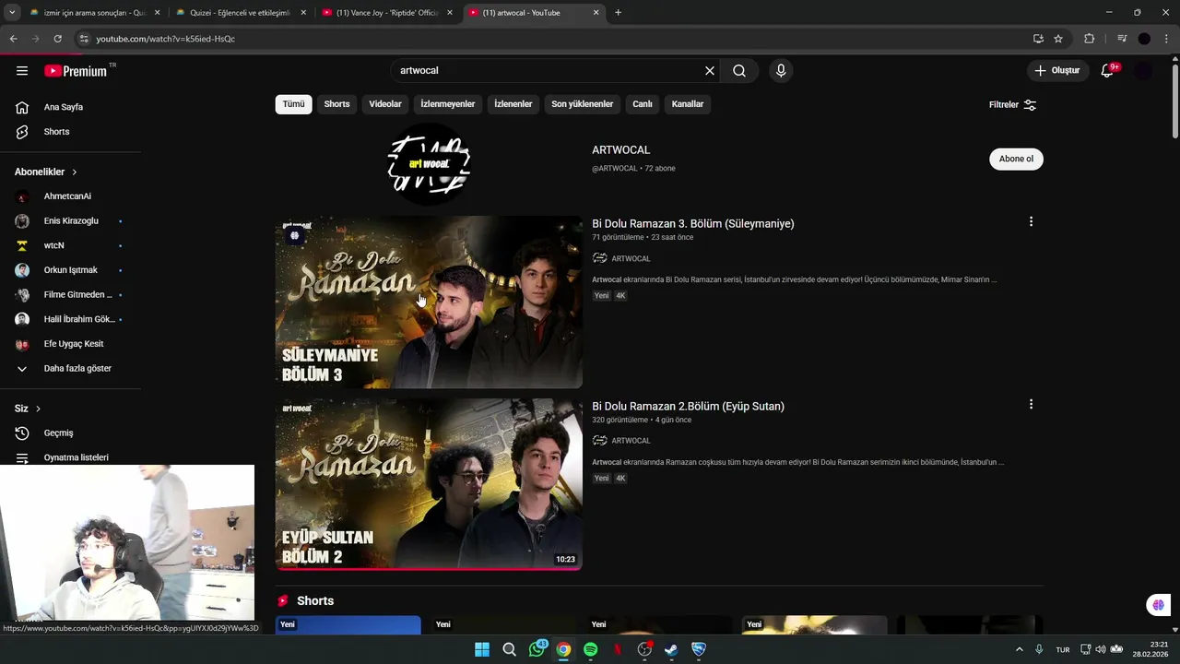Select the İzlenmeyenler filter chip

448,104
